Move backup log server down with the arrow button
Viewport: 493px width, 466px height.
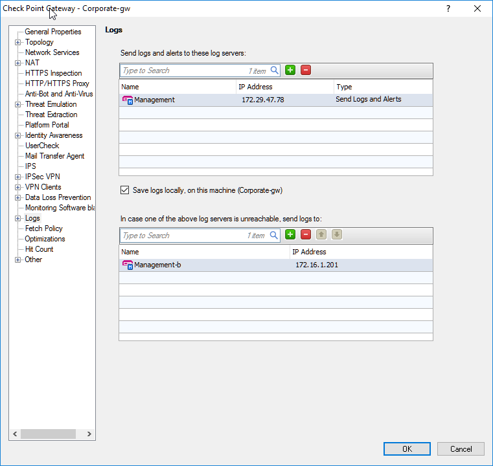[x=337, y=234]
